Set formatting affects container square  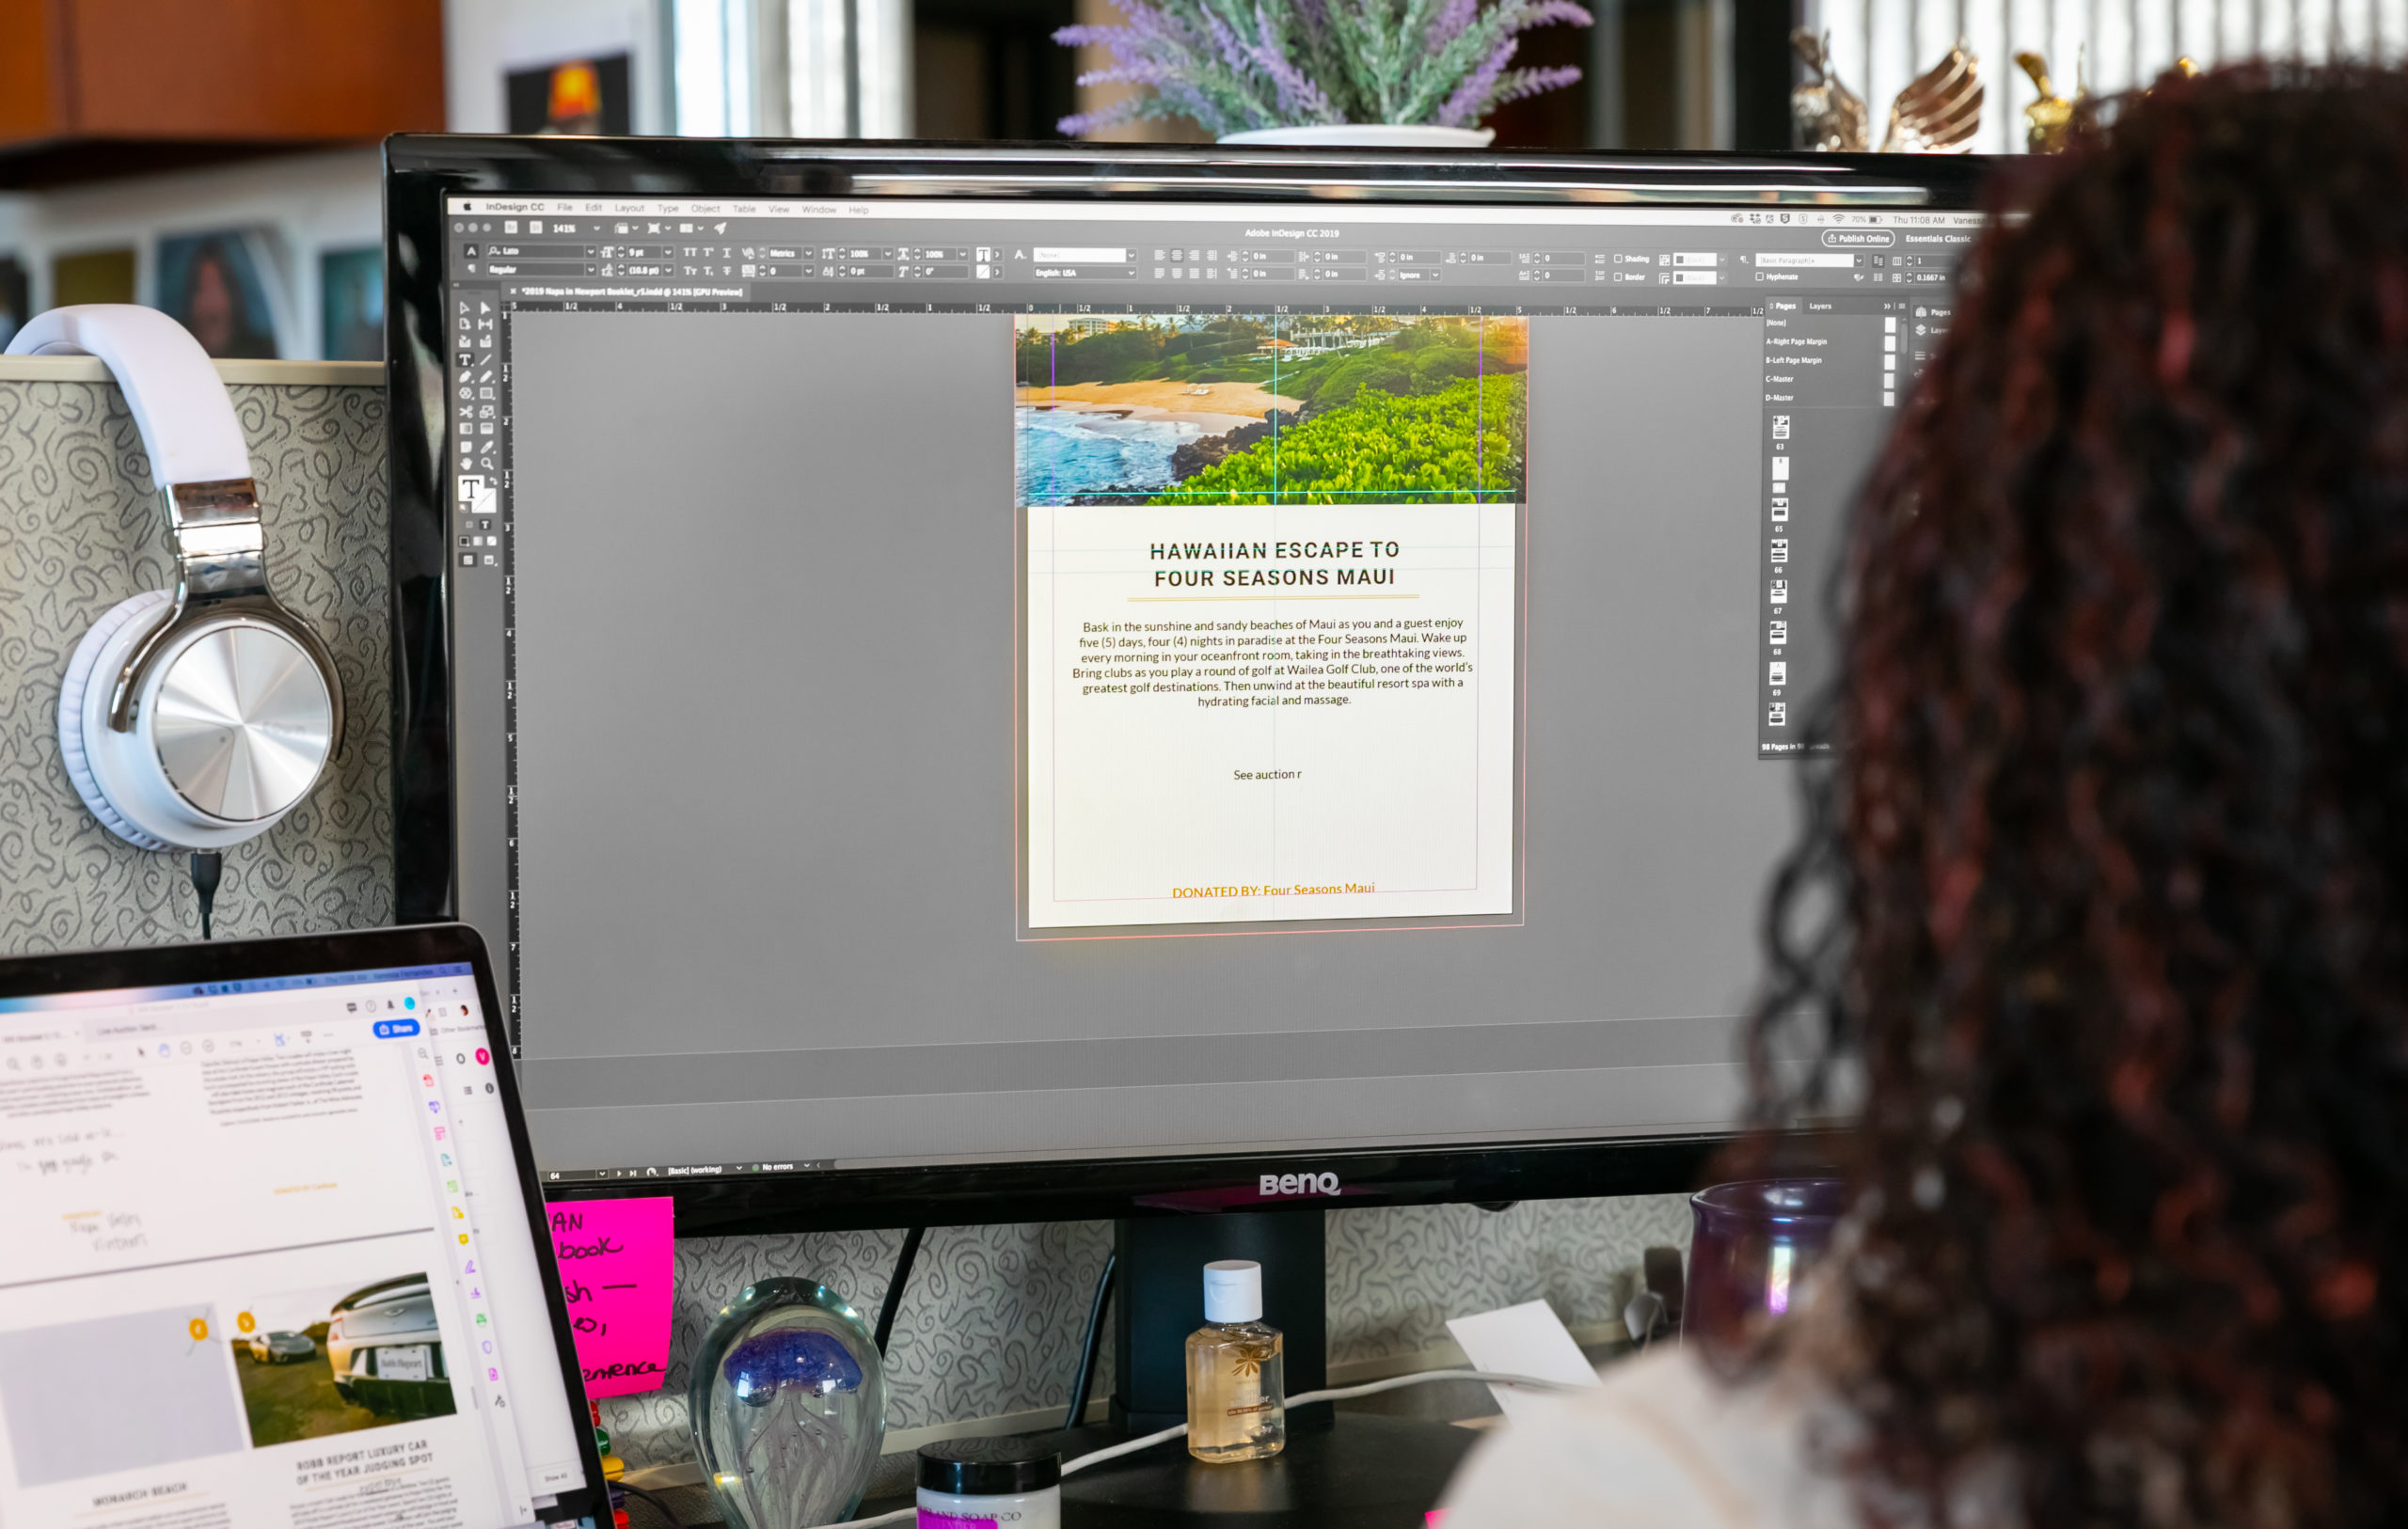coord(468,525)
